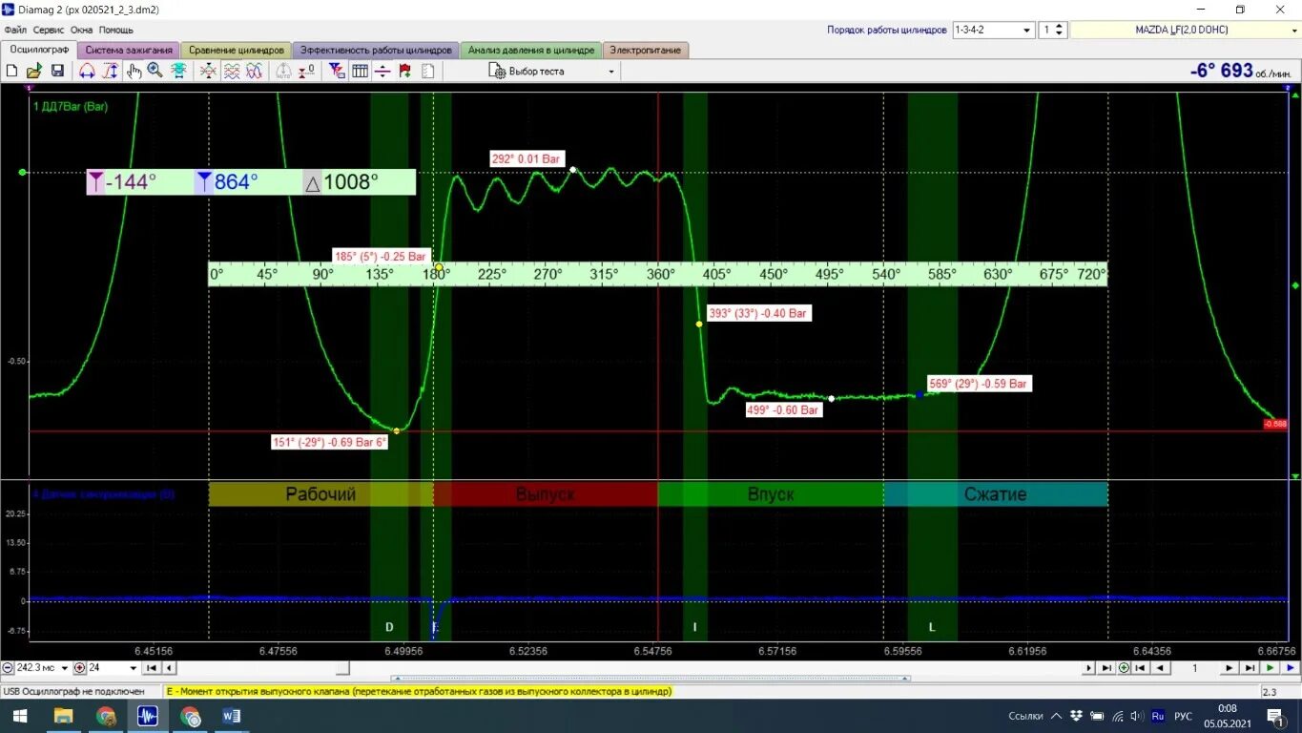The height and width of the screenshot is (733, 1302).
Task: Click the crossed waveform overlay icon
Action: pos(209,71)
